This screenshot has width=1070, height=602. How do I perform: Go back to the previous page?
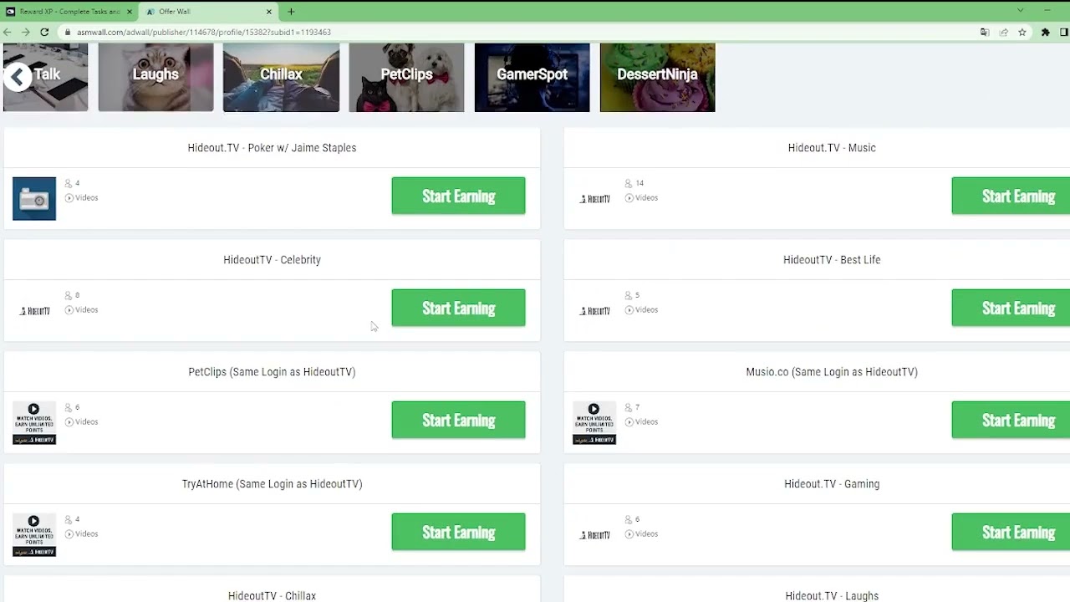pos(8,32)
